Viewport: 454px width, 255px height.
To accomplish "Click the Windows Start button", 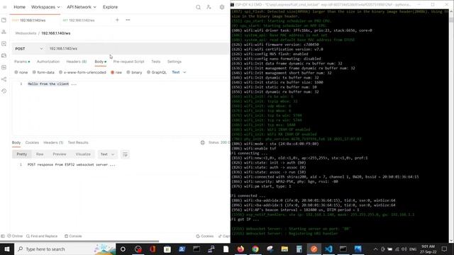I will click(x=7, y=249).
